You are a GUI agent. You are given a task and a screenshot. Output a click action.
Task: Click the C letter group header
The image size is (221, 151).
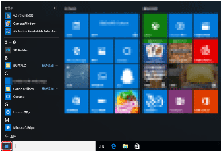click(6, 74)
